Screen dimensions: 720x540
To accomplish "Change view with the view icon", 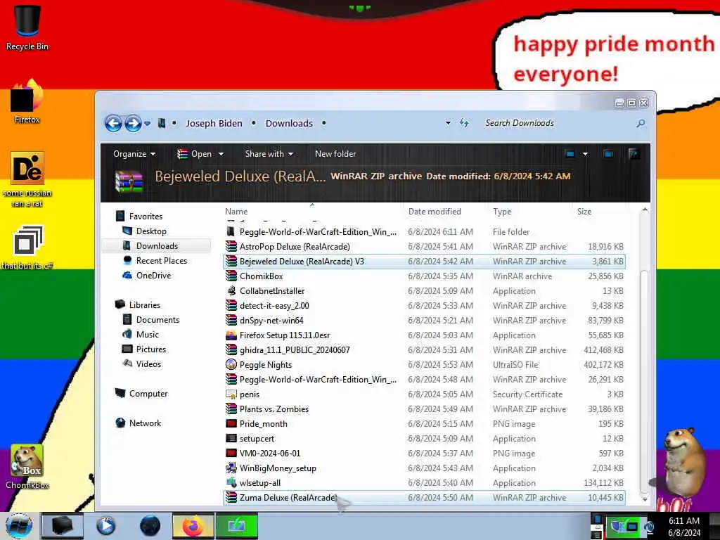I will tap(570, 154).
